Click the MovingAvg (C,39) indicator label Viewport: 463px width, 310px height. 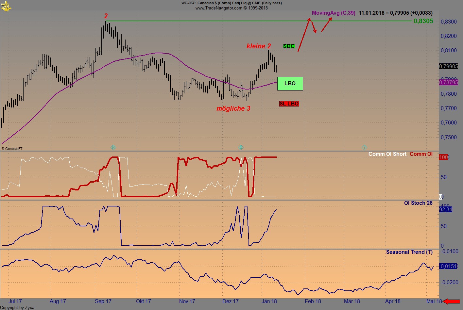coord(333,13)
